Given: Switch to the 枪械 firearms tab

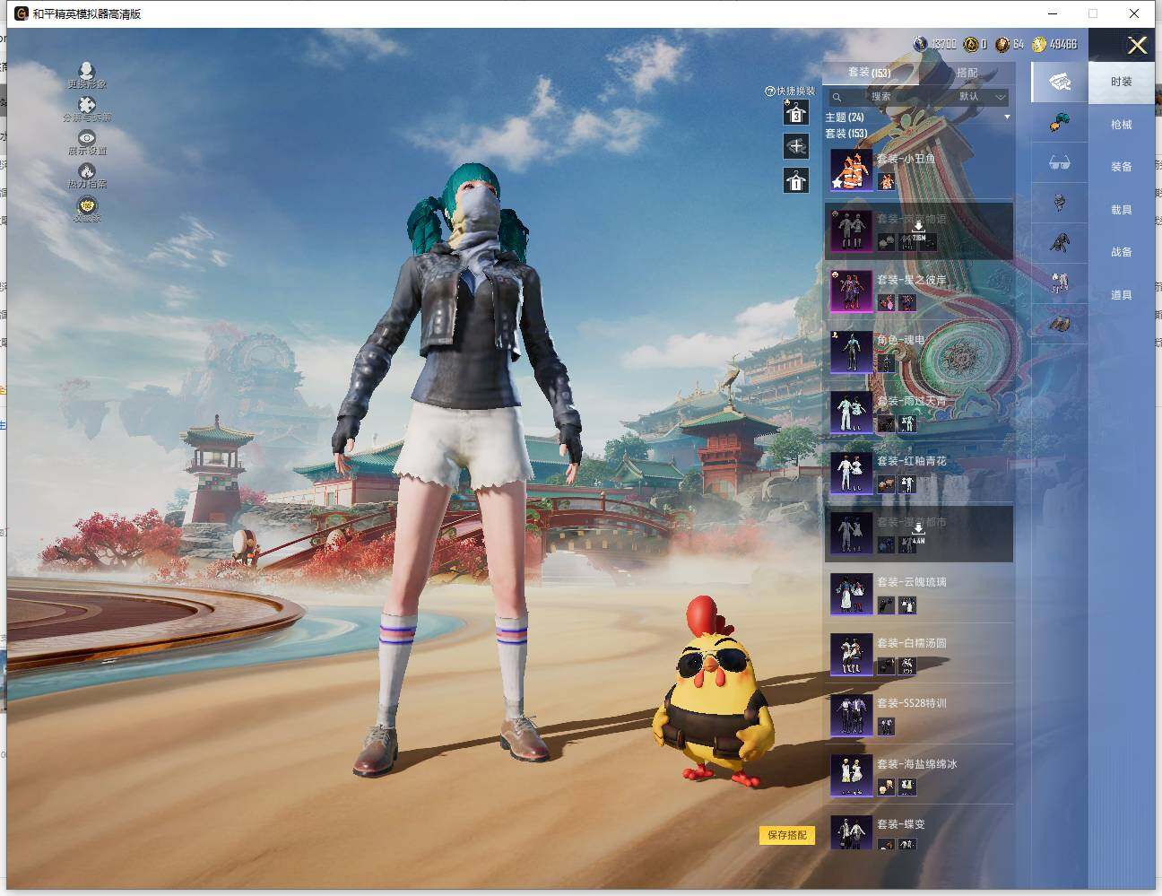Looking at the screenshot, I should click(1122, 125).
